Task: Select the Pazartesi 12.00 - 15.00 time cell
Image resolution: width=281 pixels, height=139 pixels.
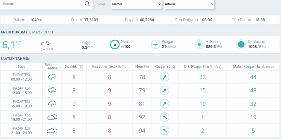Action: (x=21, y=91)
